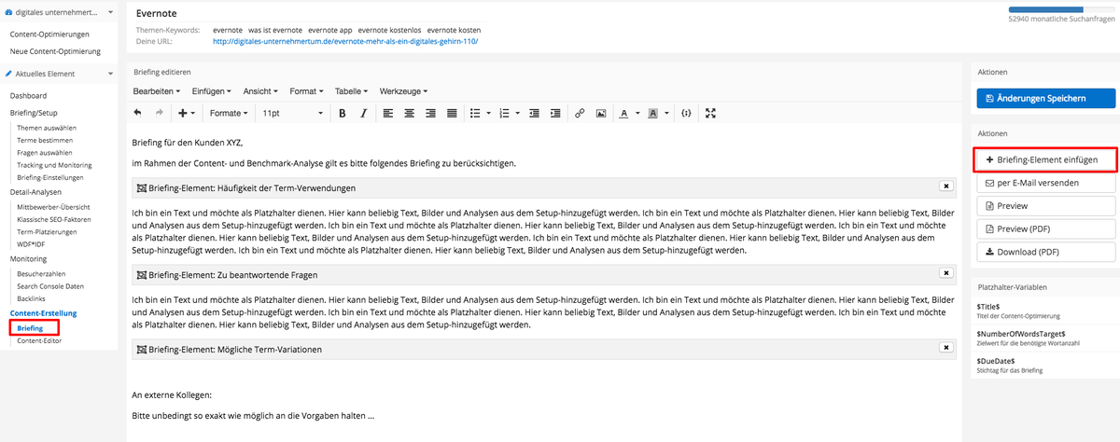Screen dimensions: 1120x442
Task: Open the Format menu
Action: 307,91
